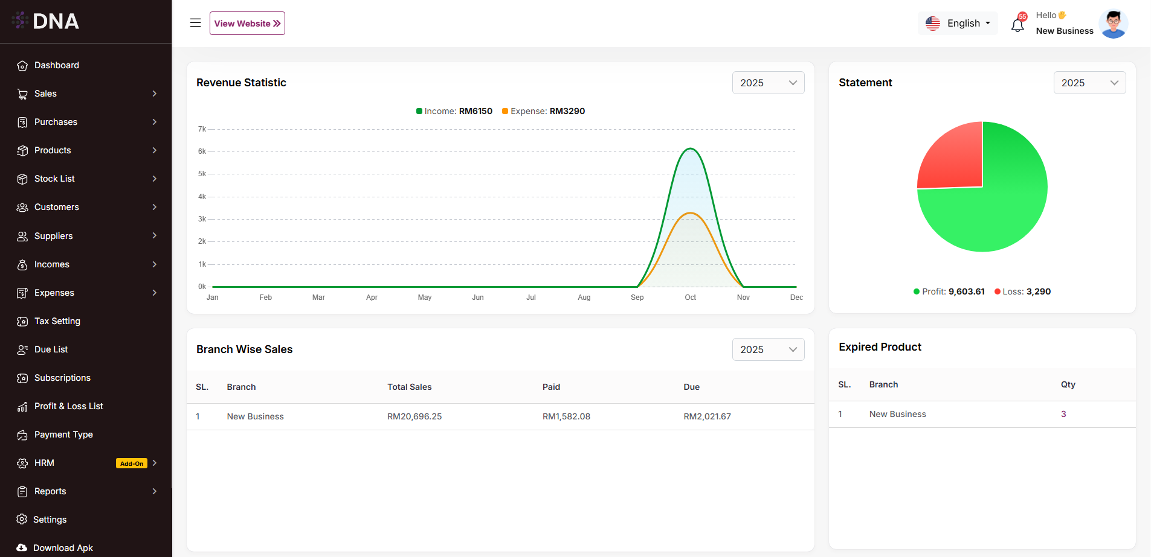Toggle the hamburger sidebar menu icon

[x=195, y=23]
